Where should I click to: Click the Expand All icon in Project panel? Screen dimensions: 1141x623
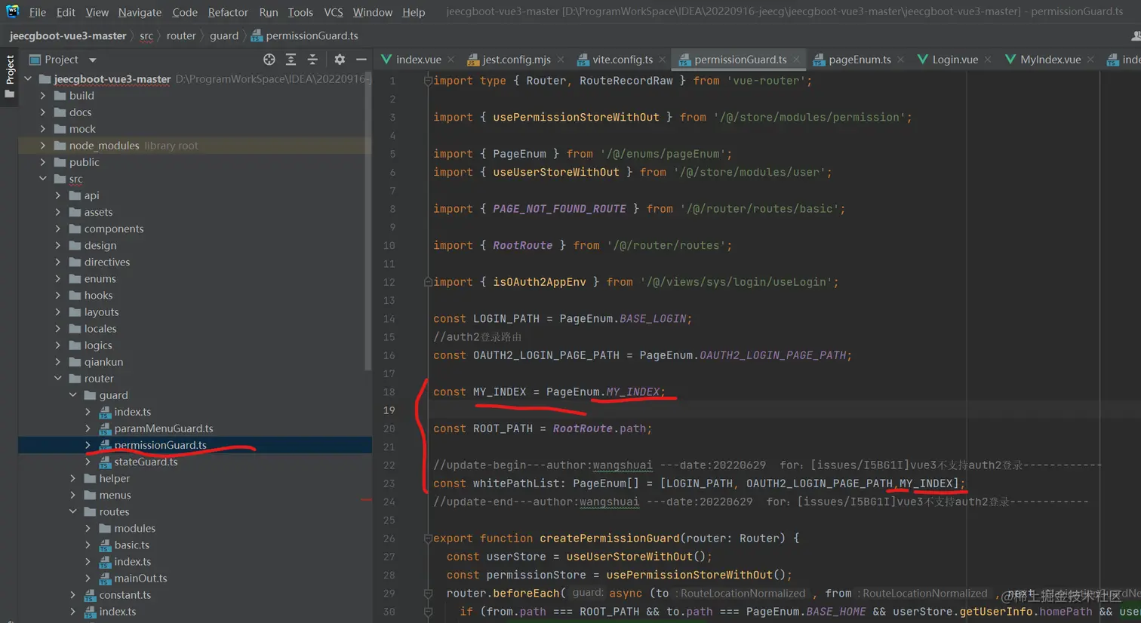(291, 60)
